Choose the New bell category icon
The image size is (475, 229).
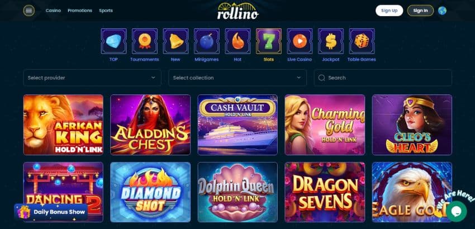tap(175, 41)
